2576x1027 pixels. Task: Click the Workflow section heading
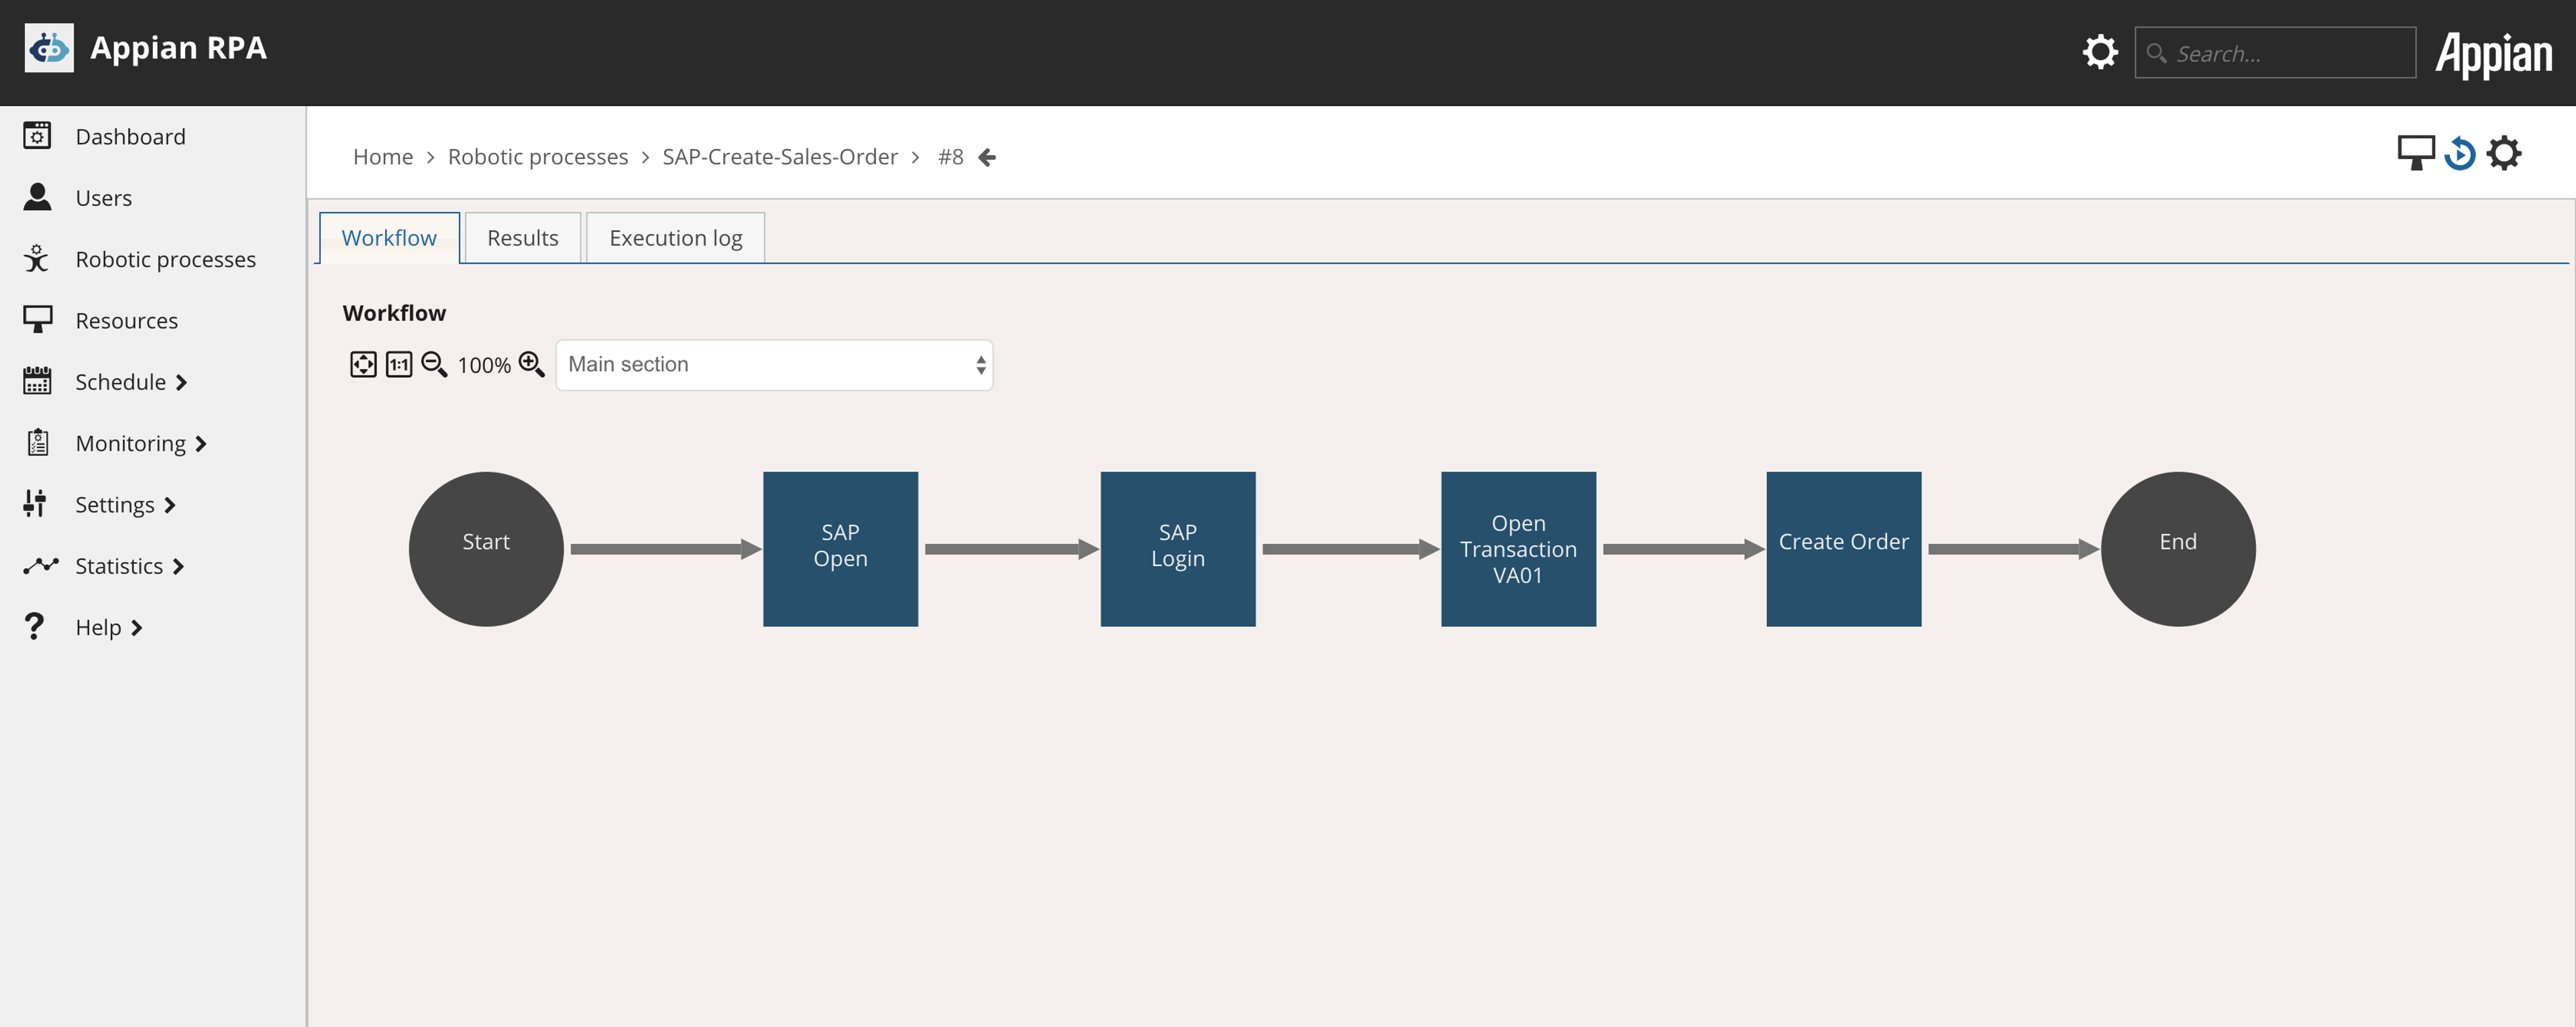point(394,313)
